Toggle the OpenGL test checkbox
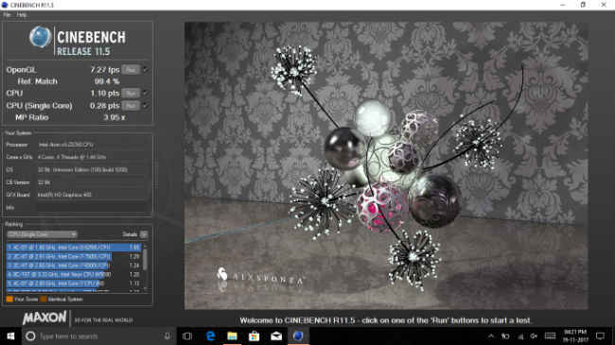 146,70
